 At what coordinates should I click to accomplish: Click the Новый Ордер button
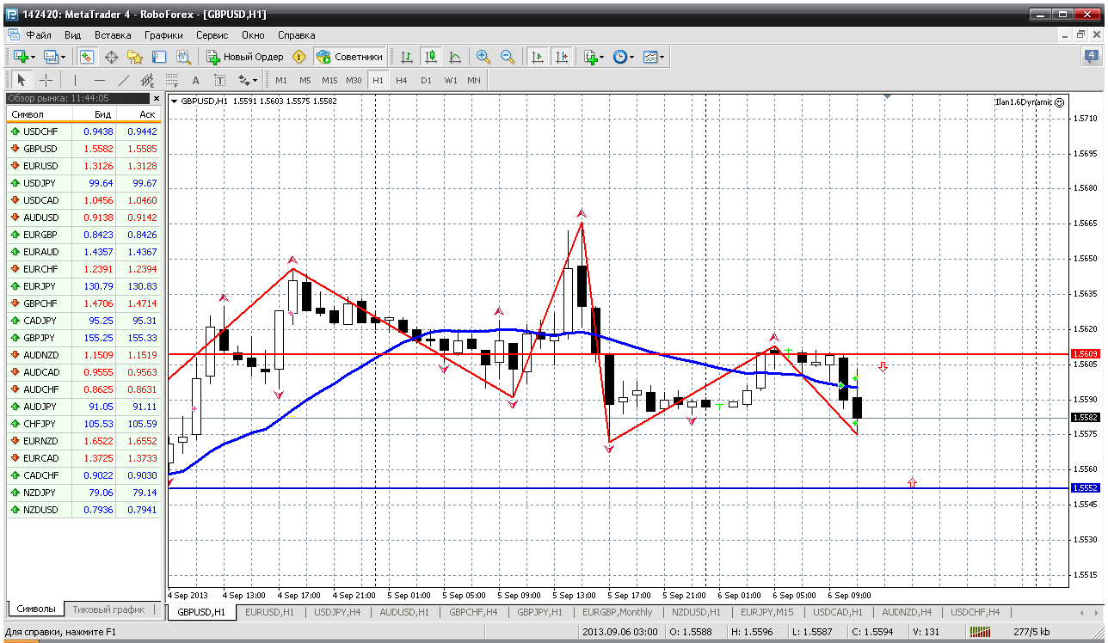[245, 57]
